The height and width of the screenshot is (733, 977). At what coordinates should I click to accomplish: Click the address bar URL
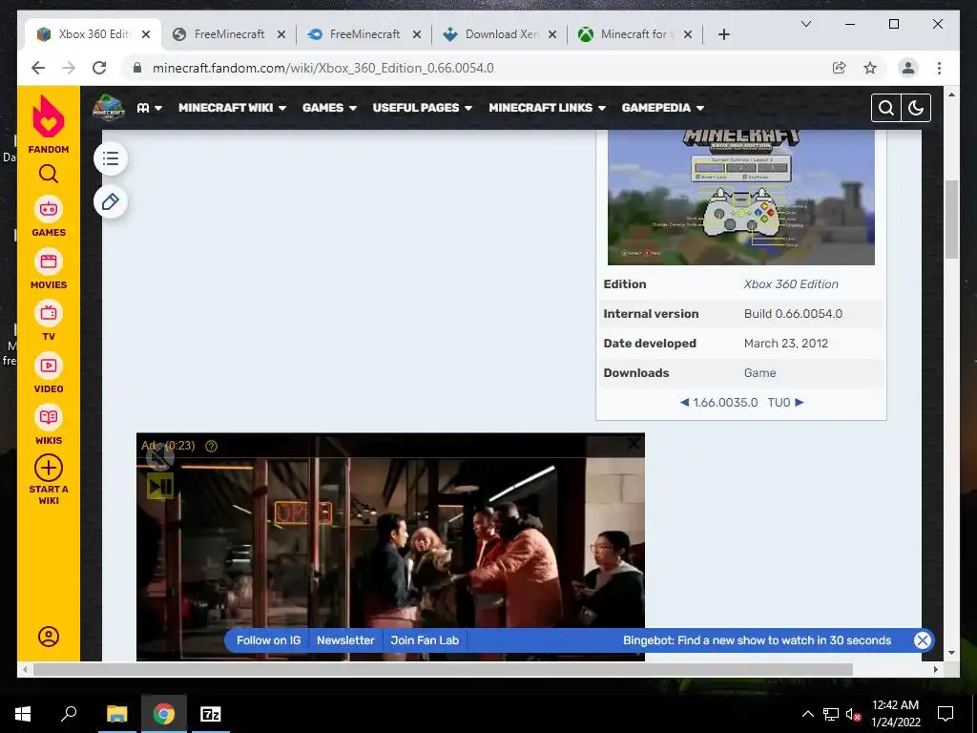(x=322, y=68)
